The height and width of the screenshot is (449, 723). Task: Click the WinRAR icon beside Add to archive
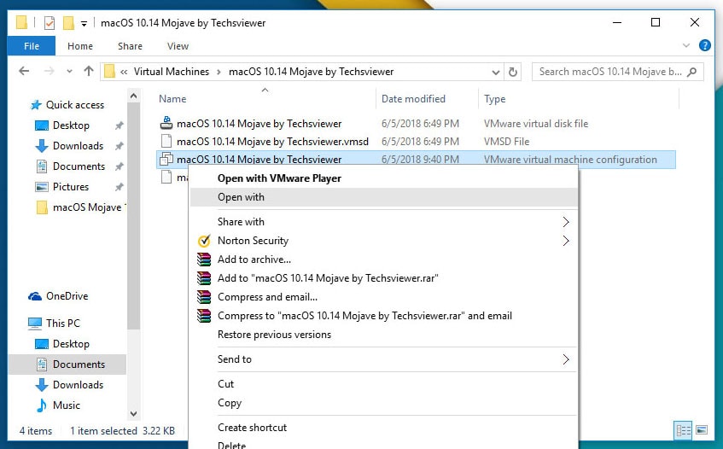(203, 259)
